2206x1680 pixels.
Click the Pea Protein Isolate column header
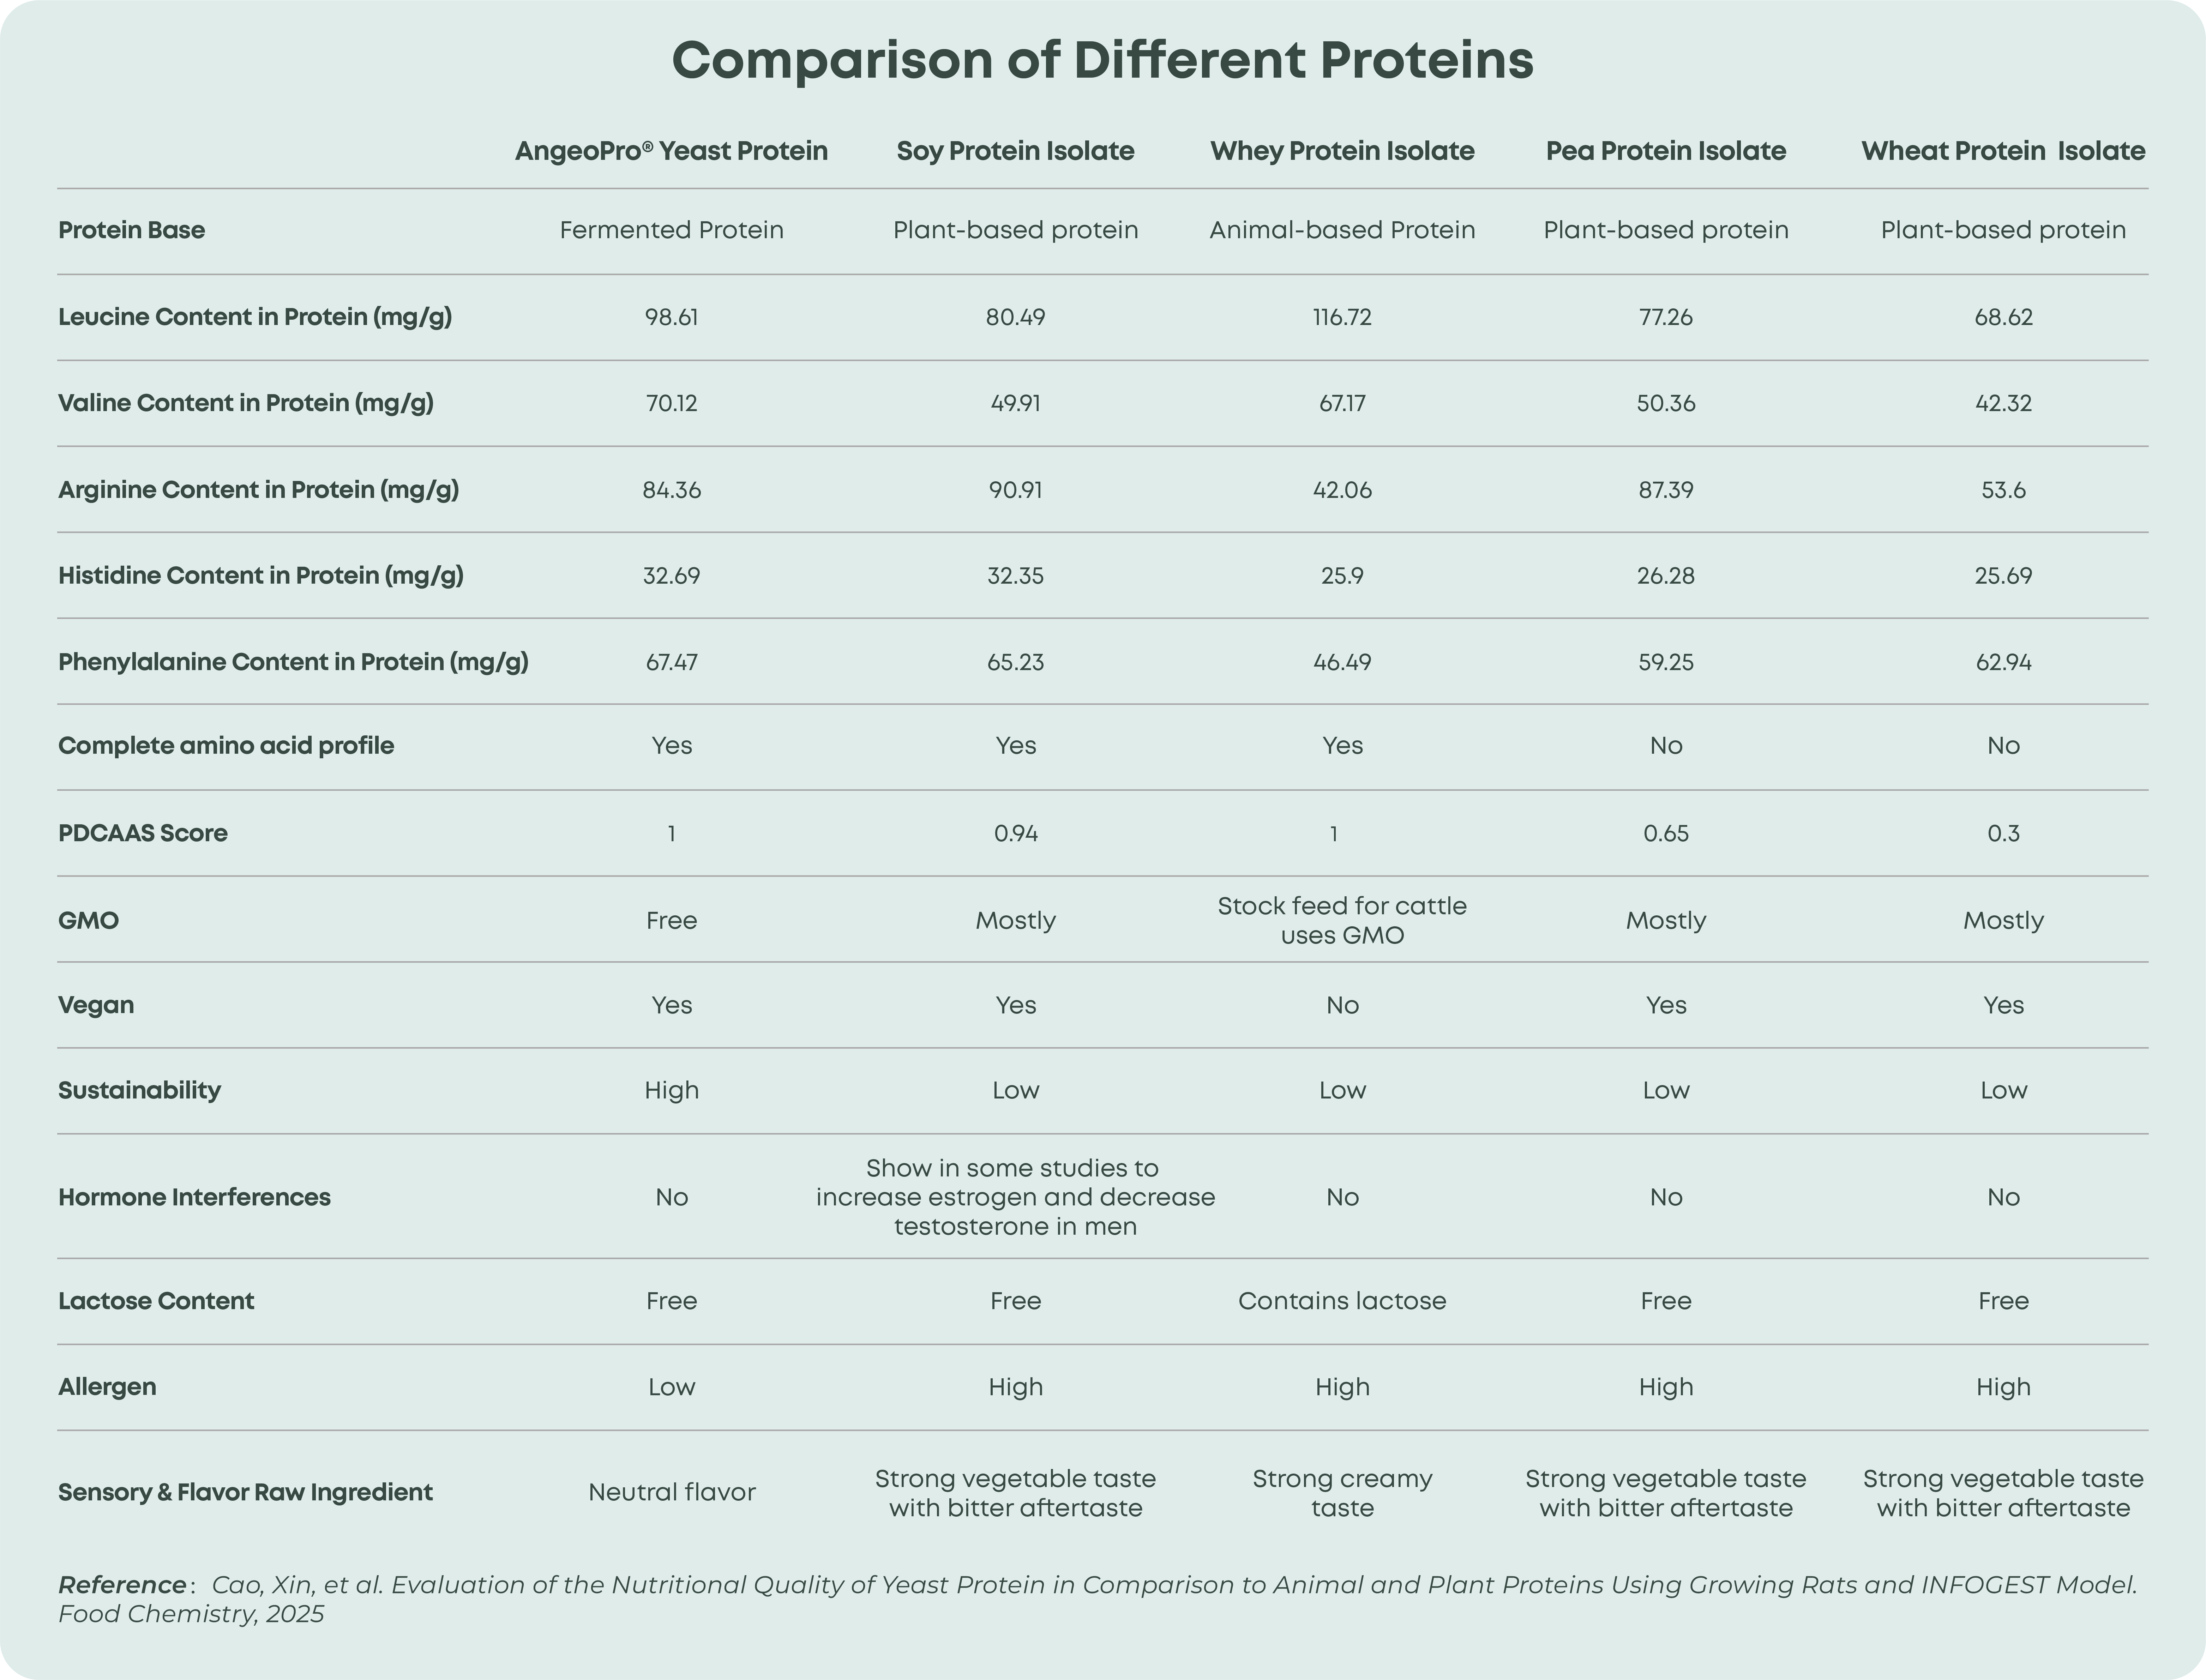pyautogui.click(x=1665, y=151)
